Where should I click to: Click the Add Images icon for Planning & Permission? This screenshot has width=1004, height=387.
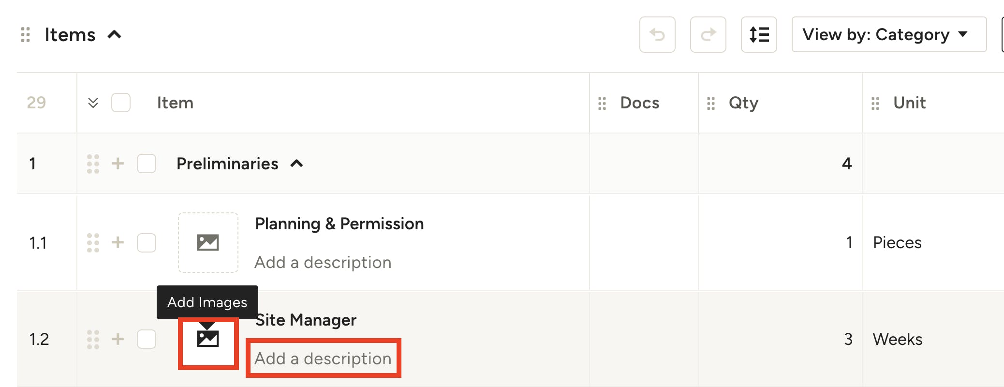tap(208, 243)
